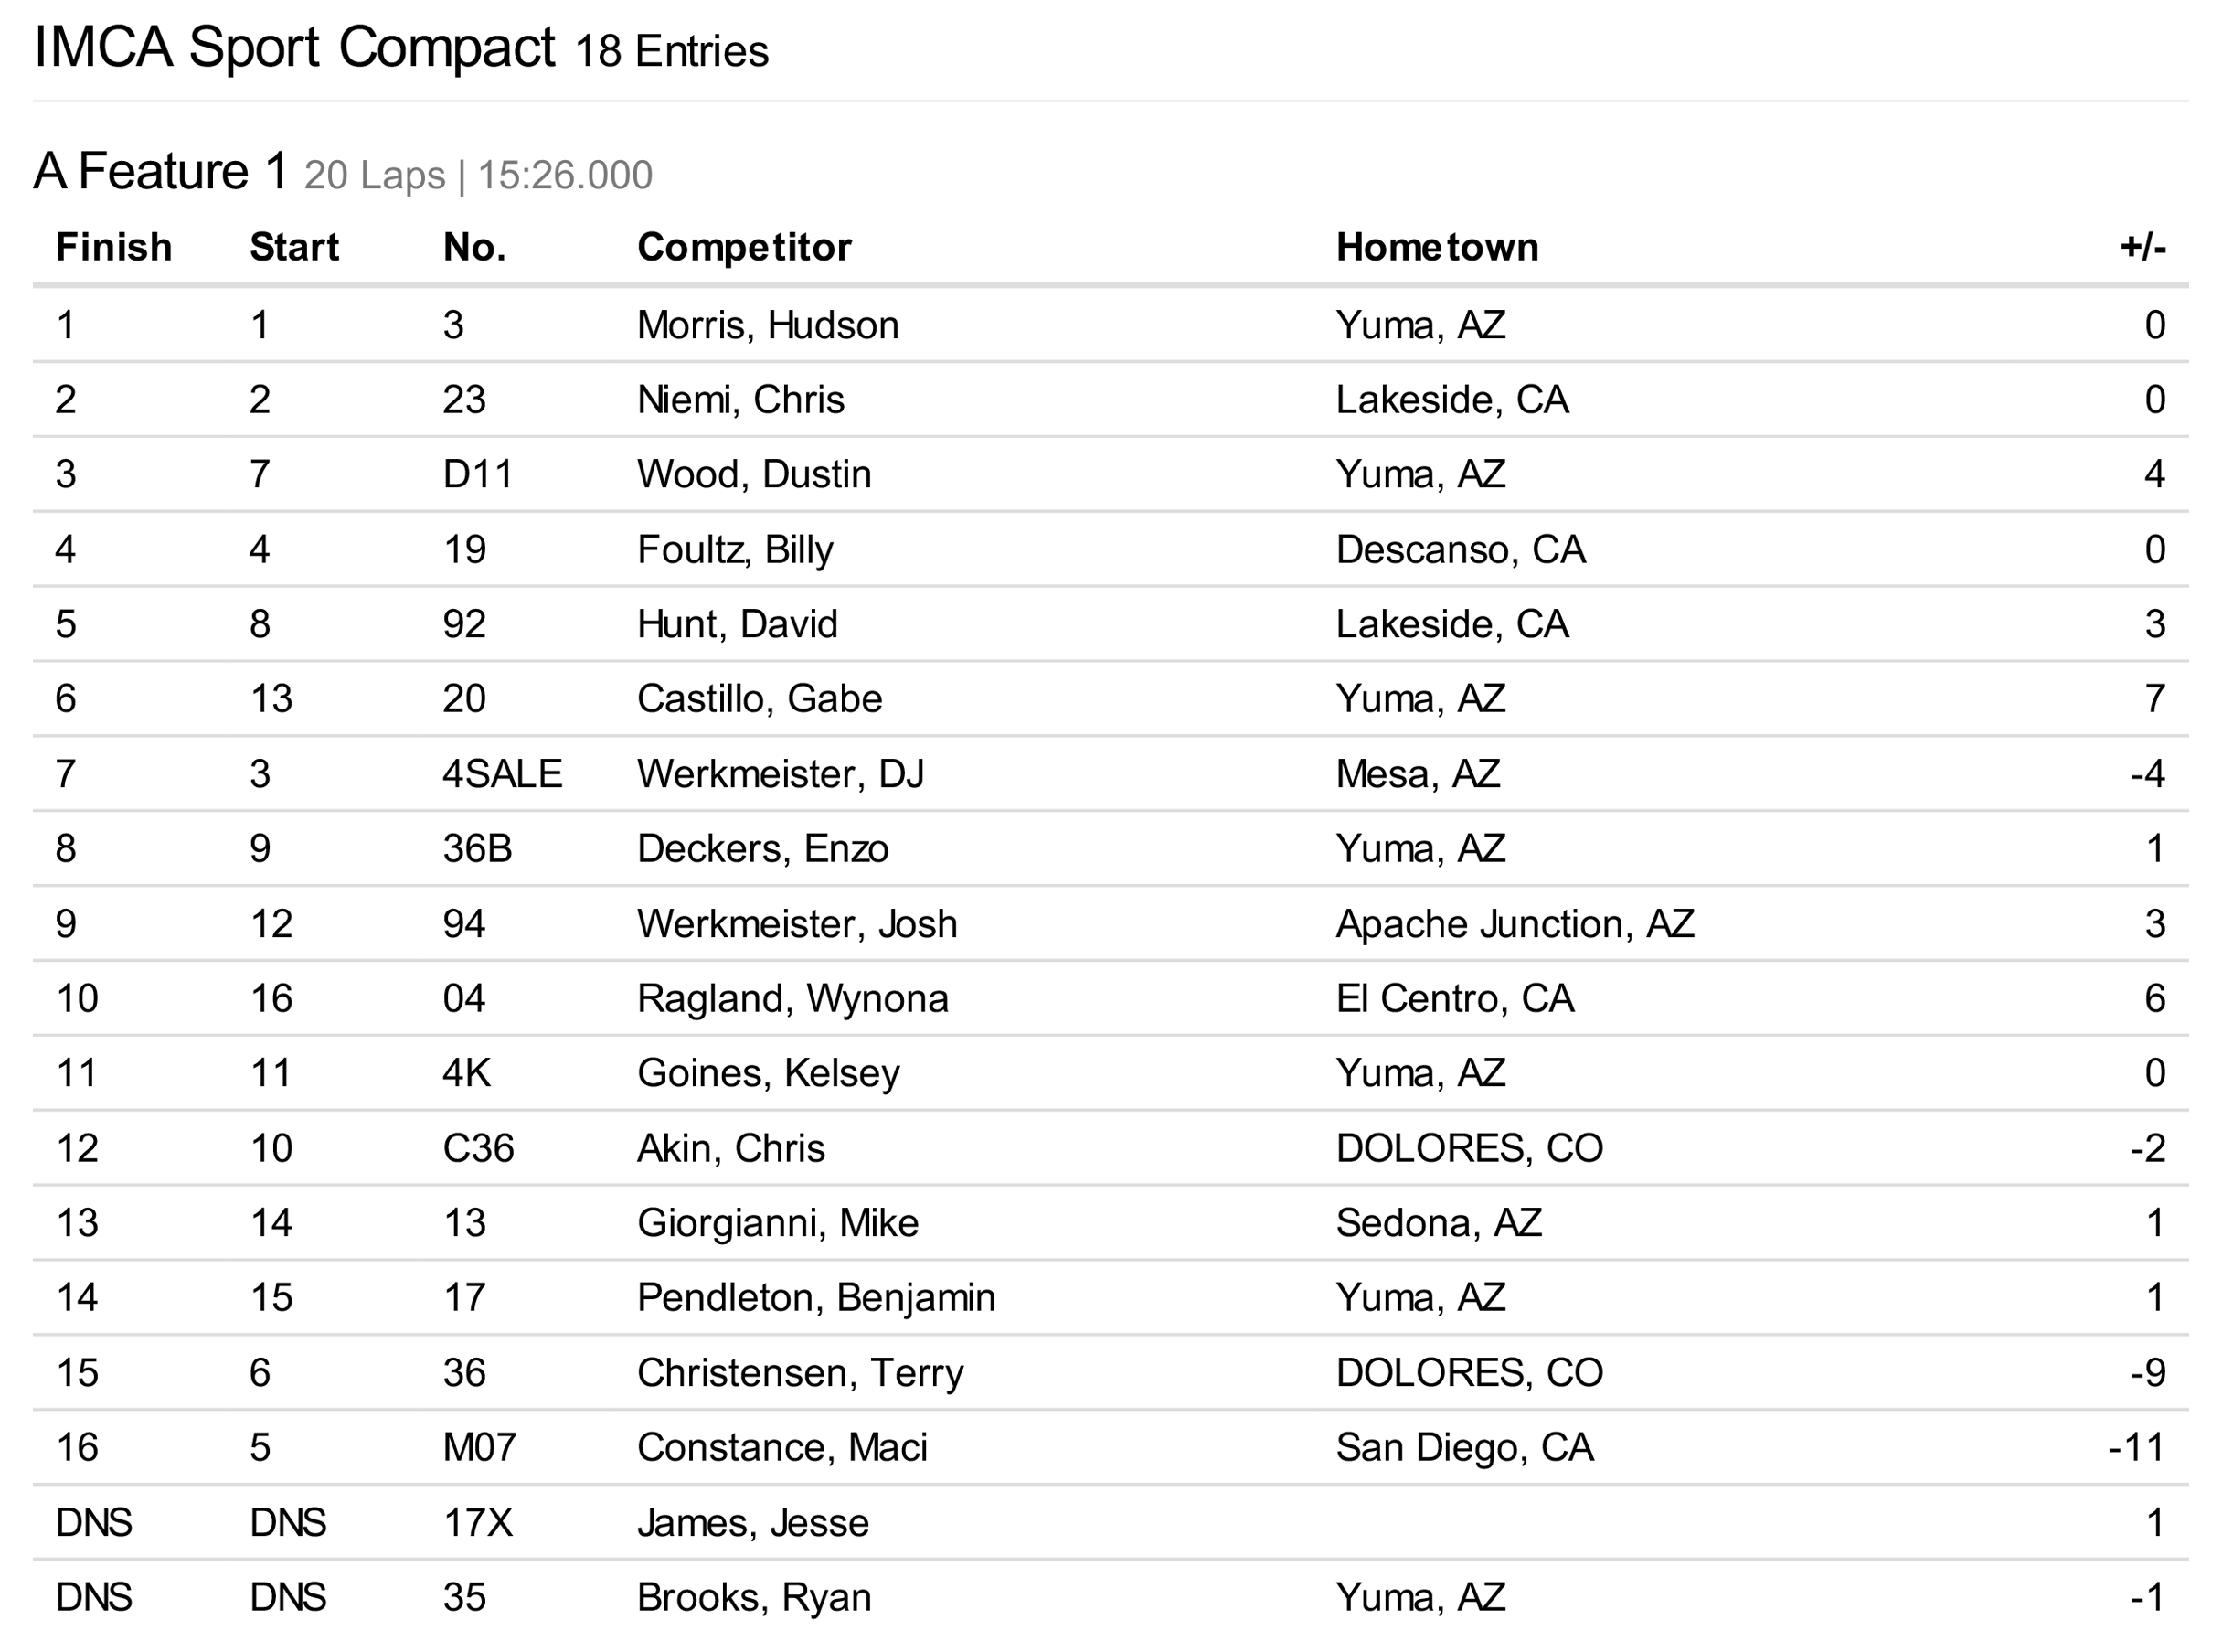Click car number 17X
This screenshot has height=1652, width=2222.
click(x=477, y=1523)
